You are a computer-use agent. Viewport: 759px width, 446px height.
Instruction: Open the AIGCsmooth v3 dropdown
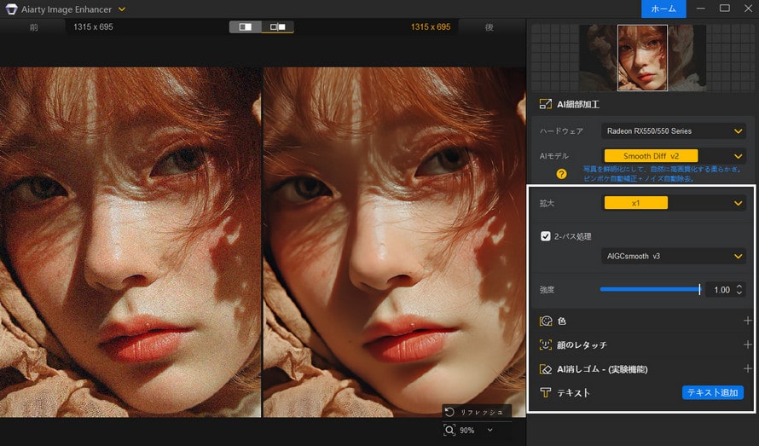click(673, 256)
